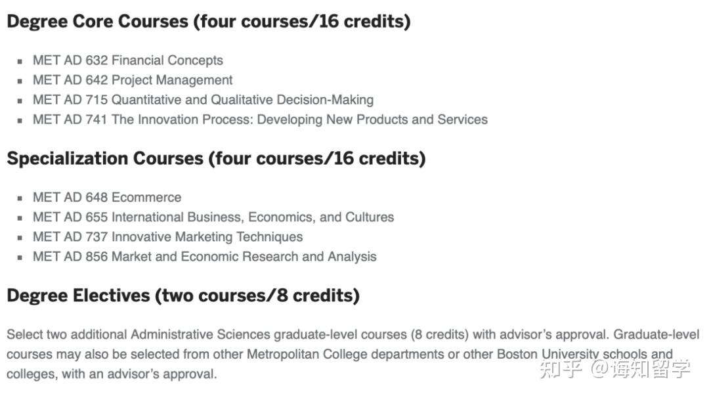Viewport: 709px width, 398px height.
Task: Click the Specialization Courses heading
Action: click(216, 158)
